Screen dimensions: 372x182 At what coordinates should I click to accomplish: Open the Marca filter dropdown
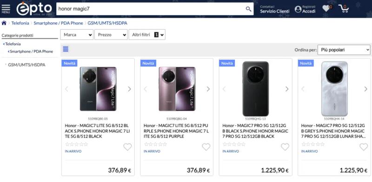pyautogui.click(x=77, y=35)
